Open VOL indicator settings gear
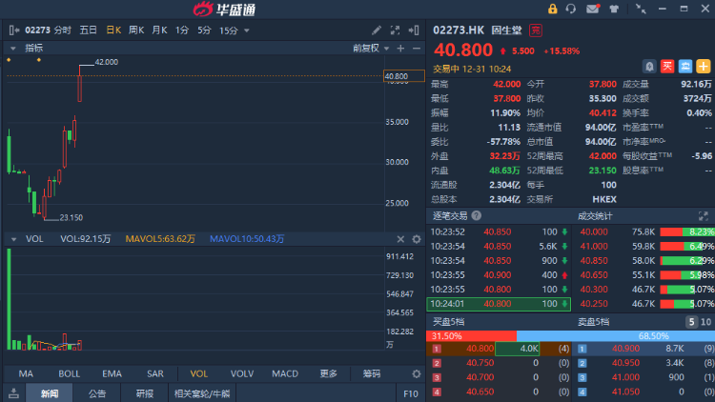715x402 pixels. (417, 239)
